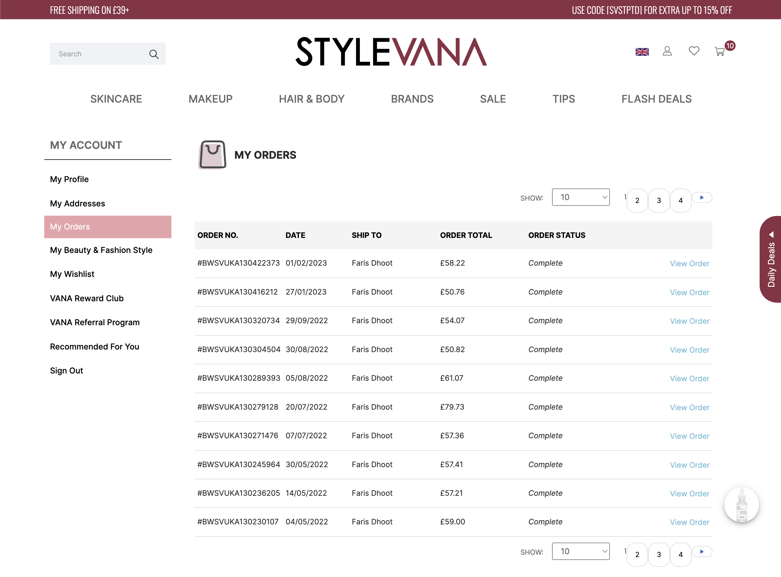
Task: Go to page 3 in bottom pagination
Action: coord(659,555)
